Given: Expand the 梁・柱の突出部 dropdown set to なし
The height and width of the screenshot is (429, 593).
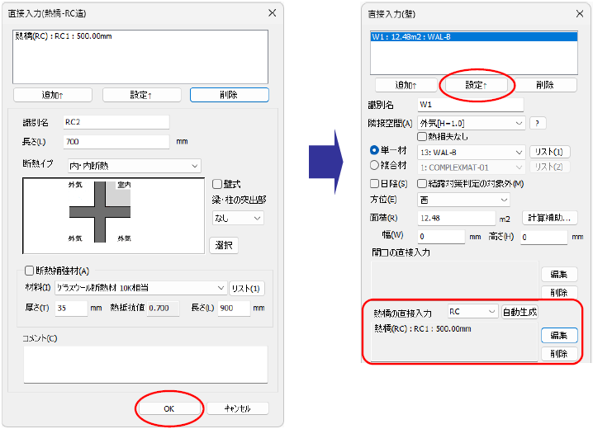Looking at the screenshot, I should coord(237,218).
